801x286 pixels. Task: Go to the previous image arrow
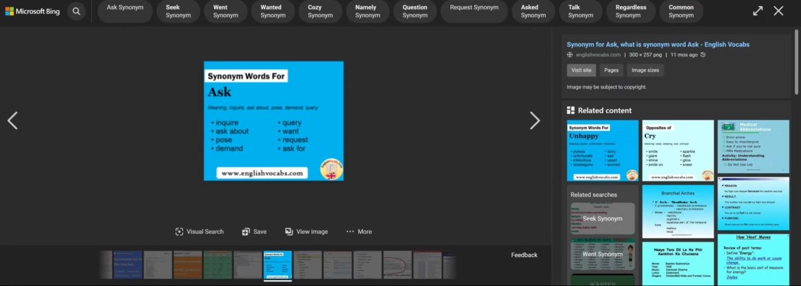click(13, 120)
